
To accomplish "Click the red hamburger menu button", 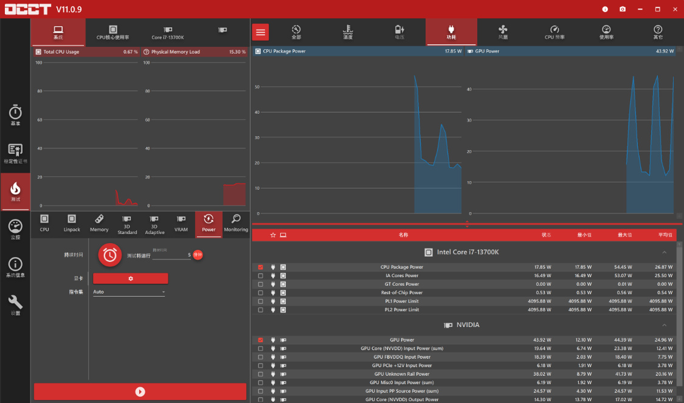I will 260,32.
